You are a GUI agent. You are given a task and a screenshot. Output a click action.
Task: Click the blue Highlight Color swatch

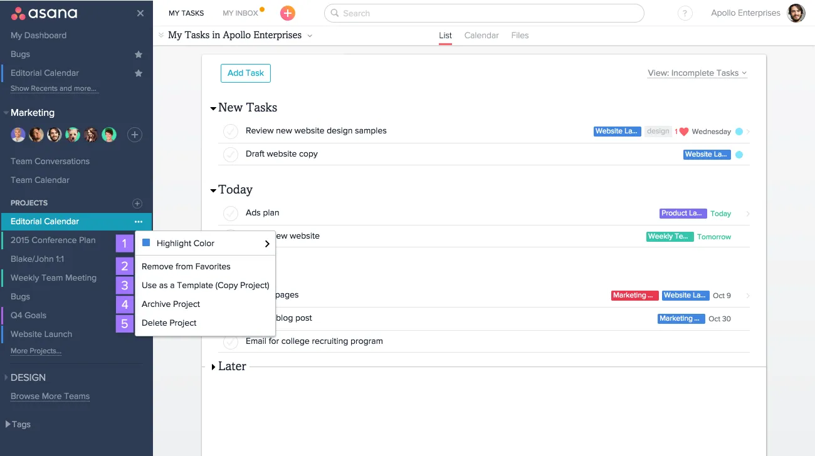point(146,243)
